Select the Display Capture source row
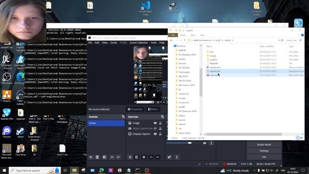Image resolution: width=309 pixels, height=174 pixels. pyautogui.click(x=146, y=134)
